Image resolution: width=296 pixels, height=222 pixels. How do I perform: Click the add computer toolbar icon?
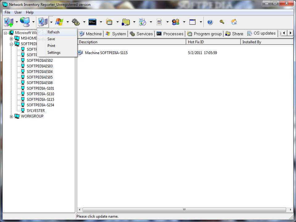coord(9,22)
